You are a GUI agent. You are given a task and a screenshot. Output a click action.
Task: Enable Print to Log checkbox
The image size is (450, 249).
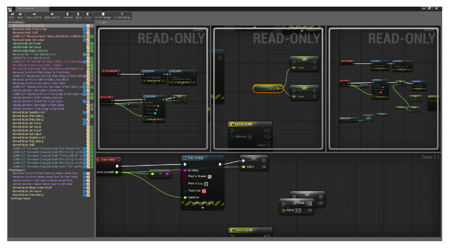206,184
